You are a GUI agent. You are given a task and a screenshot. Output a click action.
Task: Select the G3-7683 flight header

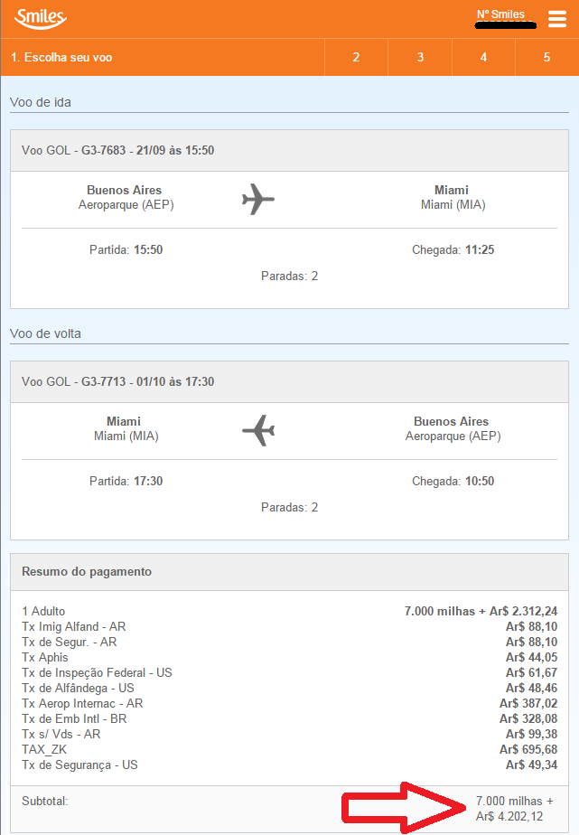(x=289, y=150)
